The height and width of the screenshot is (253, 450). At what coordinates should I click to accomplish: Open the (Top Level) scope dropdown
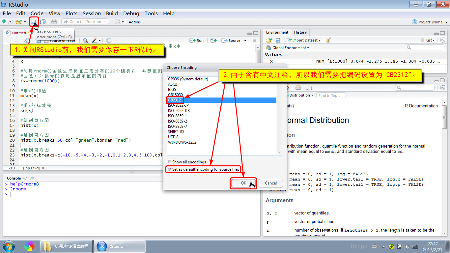[33, 168]
